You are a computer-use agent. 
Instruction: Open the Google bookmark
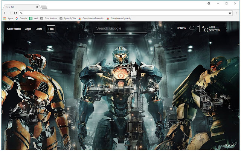(21, 18)
